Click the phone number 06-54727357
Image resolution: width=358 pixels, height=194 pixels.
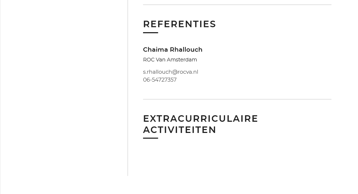160,80
